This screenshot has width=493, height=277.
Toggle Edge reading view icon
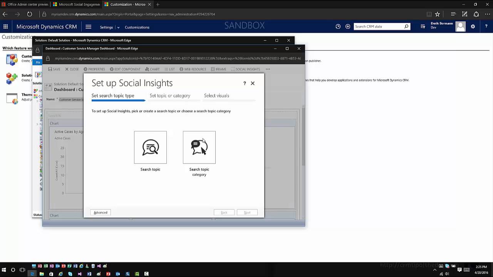(x=429, y=14)
